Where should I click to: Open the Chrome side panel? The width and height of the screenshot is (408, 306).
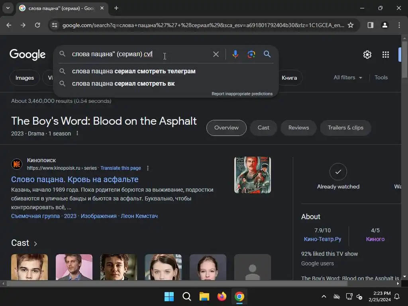tap(371, 25)
